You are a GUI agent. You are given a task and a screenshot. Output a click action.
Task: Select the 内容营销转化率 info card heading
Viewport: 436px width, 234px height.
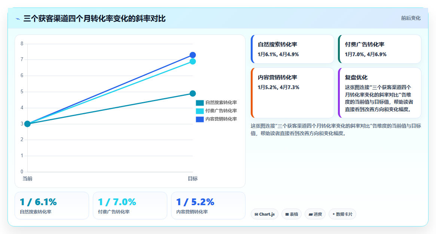point(277,78)
